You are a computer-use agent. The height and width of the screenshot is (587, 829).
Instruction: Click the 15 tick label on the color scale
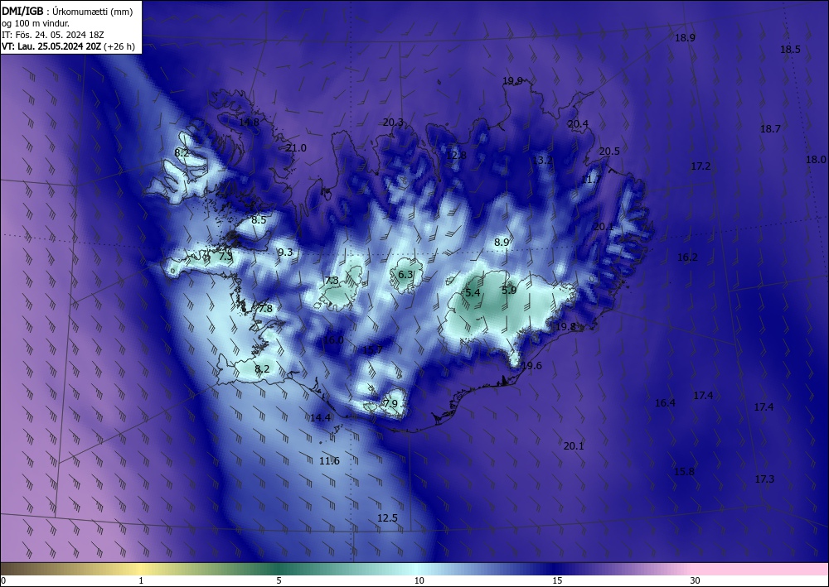click(557, 580)
